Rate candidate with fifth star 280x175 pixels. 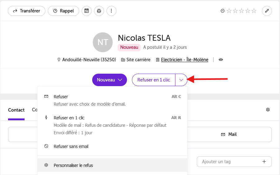point(254,11)
